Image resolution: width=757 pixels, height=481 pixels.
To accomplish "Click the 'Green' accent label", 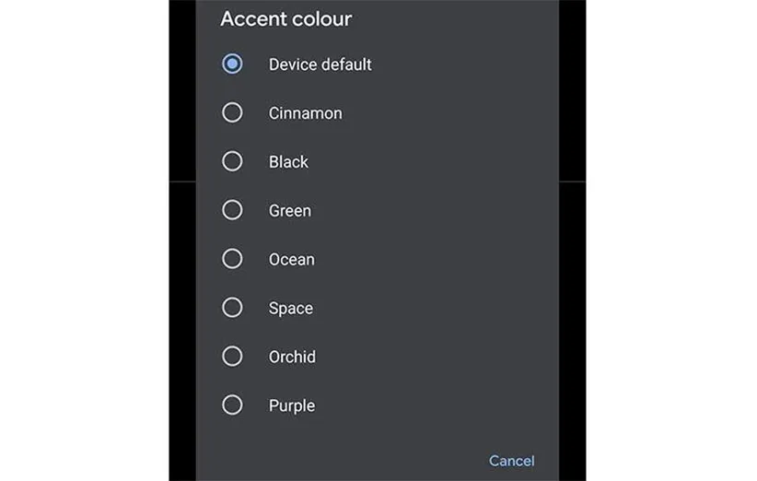I will (289, 211).
